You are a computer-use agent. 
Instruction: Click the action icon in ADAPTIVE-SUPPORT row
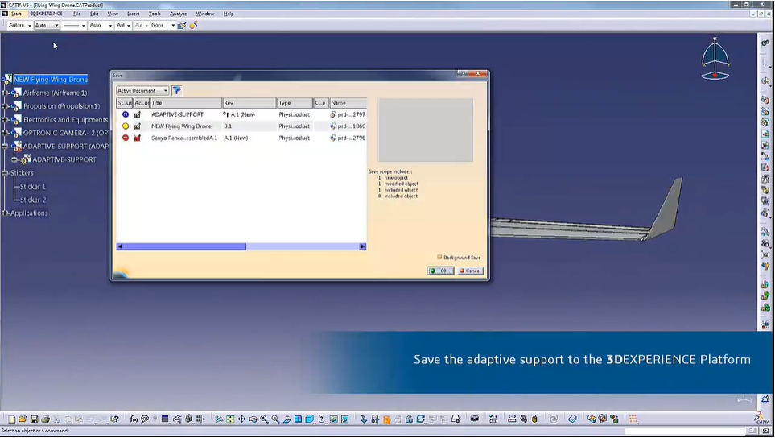[x=138, y=114]
